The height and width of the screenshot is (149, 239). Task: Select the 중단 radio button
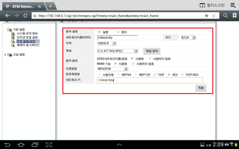[118, 32]
